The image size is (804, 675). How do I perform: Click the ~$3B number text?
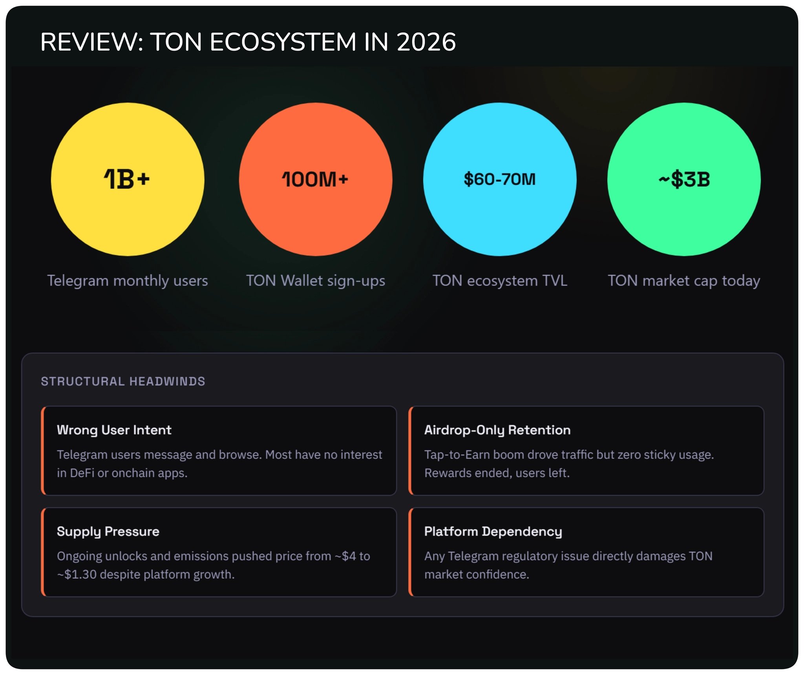[x=684, y=179]
